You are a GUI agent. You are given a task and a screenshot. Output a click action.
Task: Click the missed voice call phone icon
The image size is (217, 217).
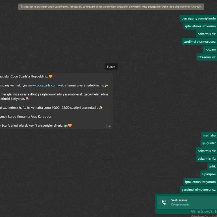coord(164,202)
